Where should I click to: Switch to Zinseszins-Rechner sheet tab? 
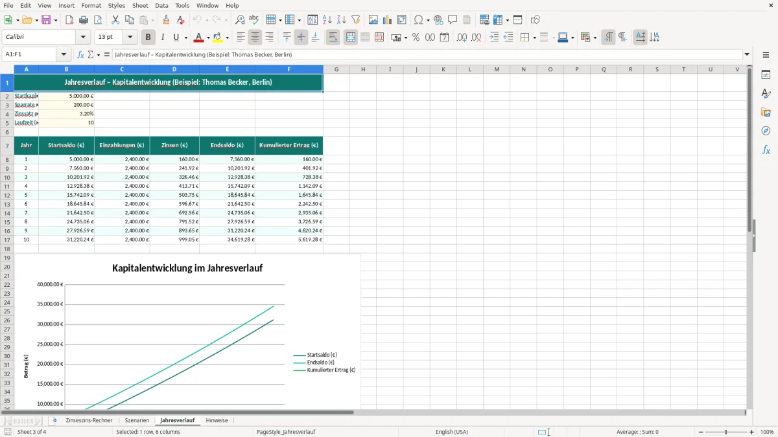click(89, 420)
